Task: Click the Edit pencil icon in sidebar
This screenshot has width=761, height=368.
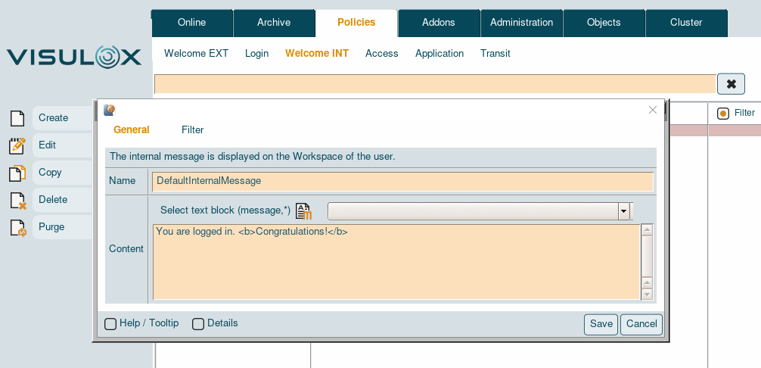Action: tap(17, 145)
